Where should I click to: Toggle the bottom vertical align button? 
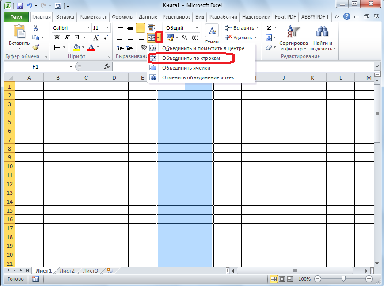click(141, 28)
